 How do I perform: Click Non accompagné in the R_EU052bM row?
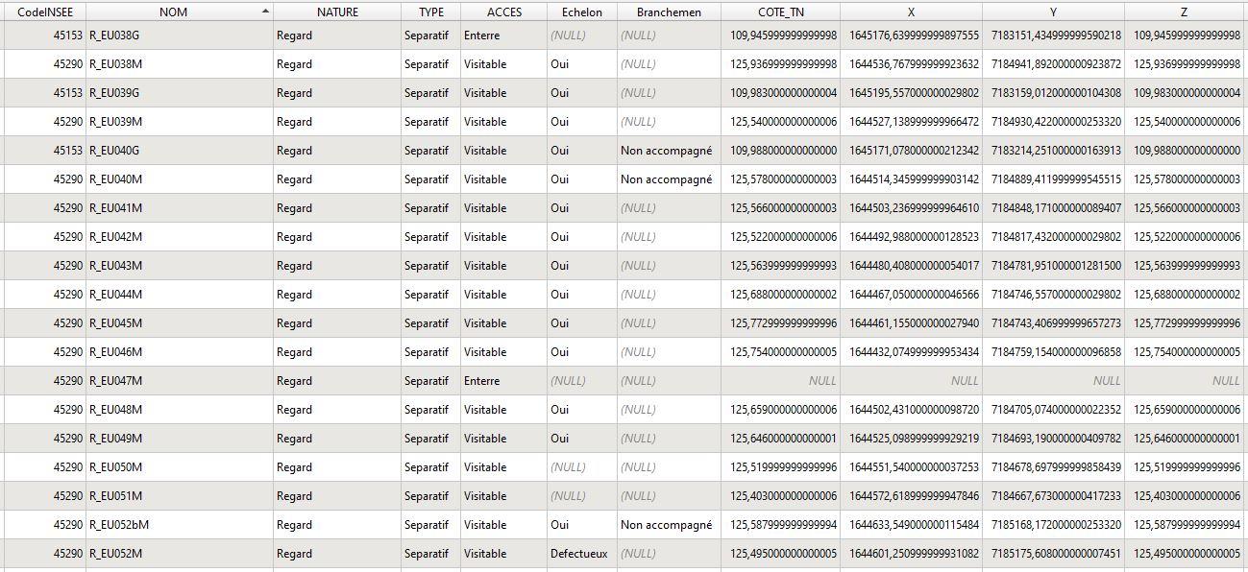(667, 525)
